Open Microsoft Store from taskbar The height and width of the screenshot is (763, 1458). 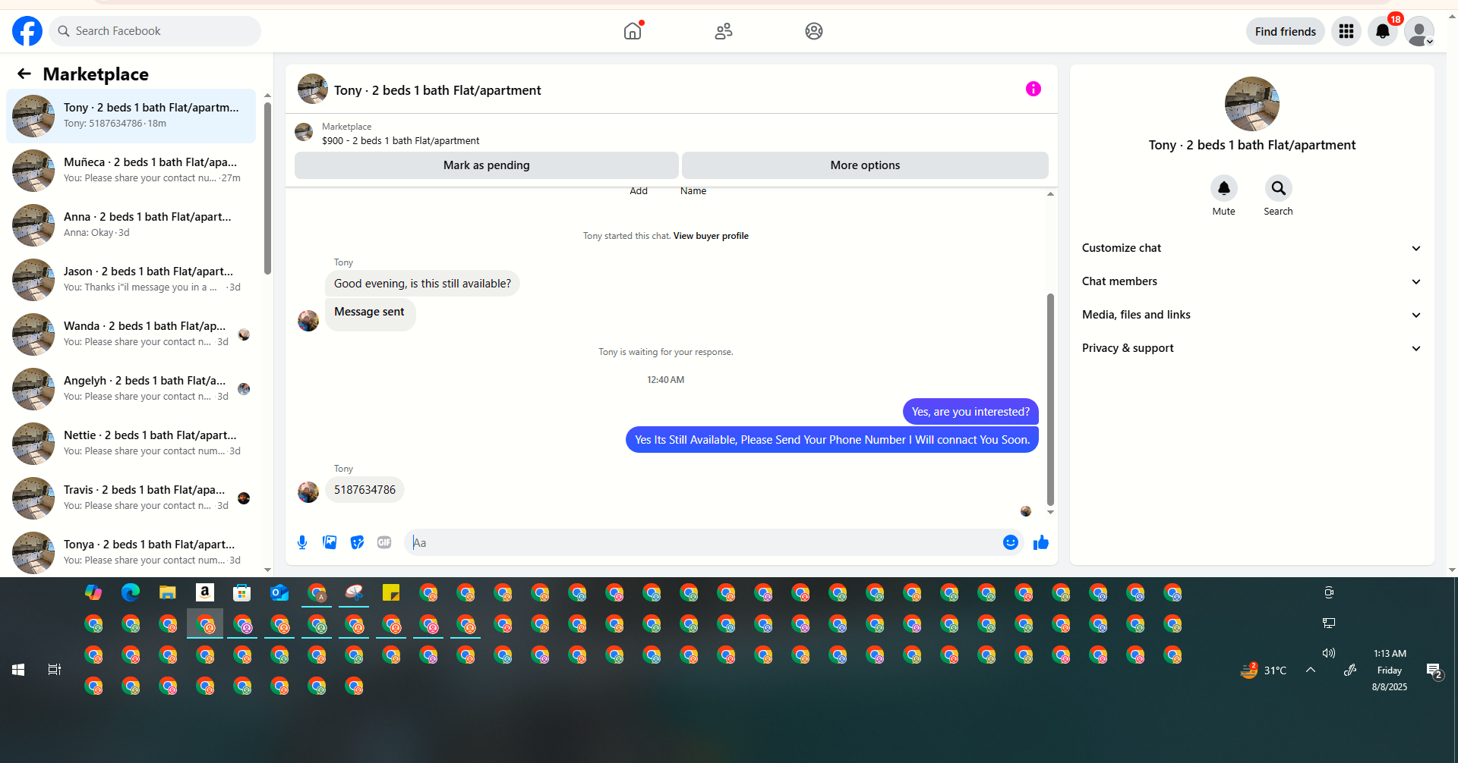click(x=242, y=592)
